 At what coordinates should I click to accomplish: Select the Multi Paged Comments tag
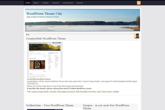[x=66, y=92]
